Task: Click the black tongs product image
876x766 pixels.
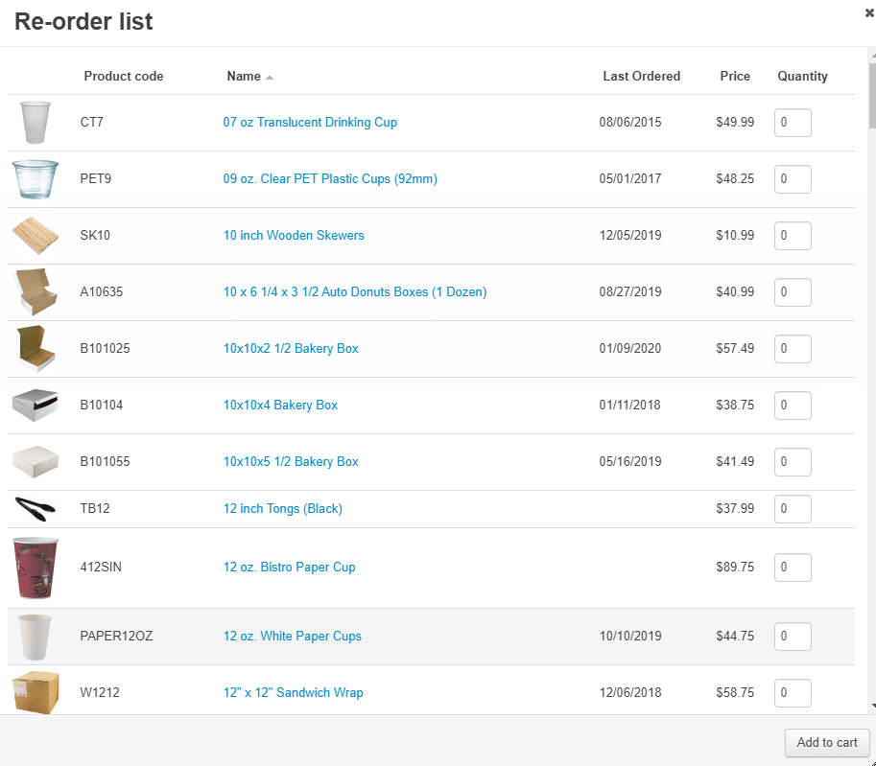Action: 35,508
